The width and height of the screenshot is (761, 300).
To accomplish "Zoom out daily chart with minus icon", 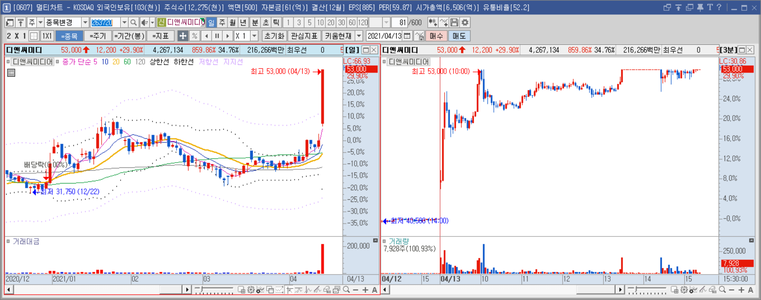I will pos(356,290).
